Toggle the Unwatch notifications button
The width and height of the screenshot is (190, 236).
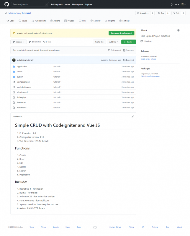(x=143, y=13)
